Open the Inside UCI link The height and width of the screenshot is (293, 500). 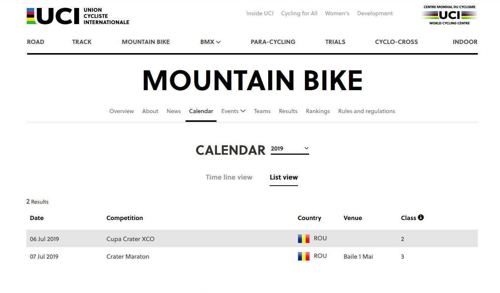point(260,13)
